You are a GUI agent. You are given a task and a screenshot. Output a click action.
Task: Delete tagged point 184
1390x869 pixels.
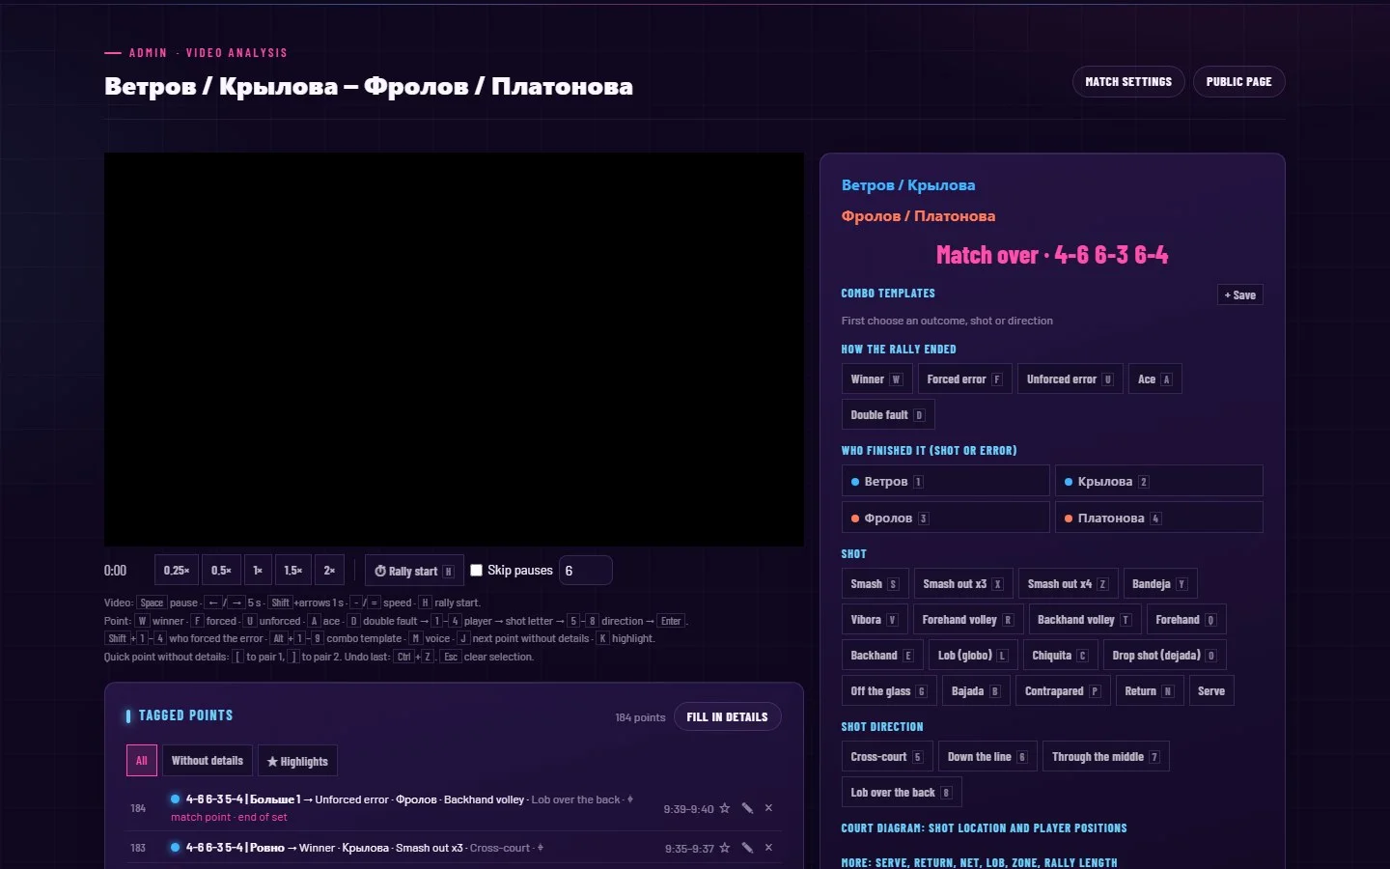pyautogui.click(x=768, y=808)
